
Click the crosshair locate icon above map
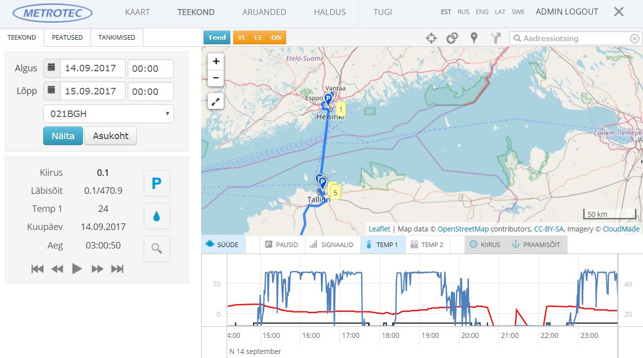click(x=431, y=38)
